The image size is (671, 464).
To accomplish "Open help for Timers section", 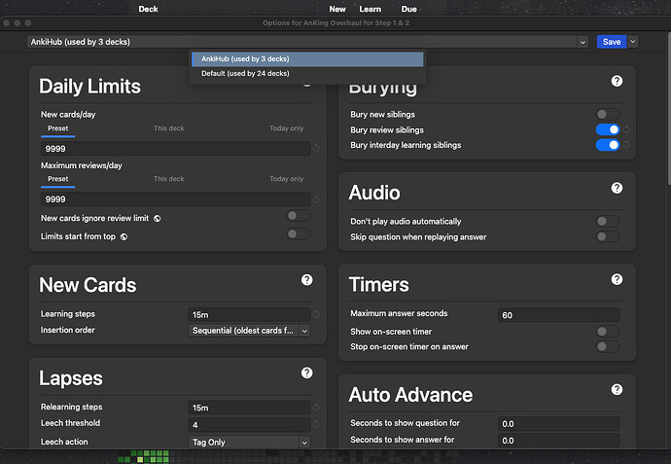I will click(617, 279).
